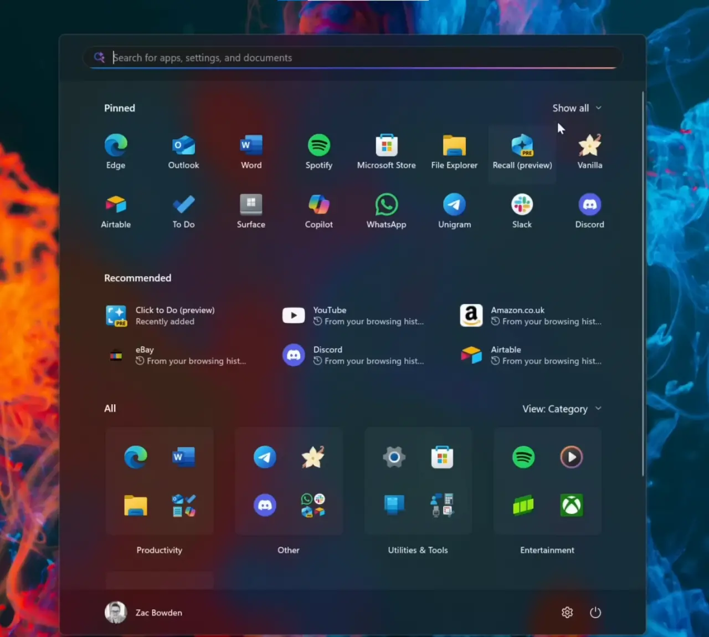Image resolution: width=709 pixels, height=637 pixels.
Task: Open Amazon.co.uk recommended item
Action: (x=531, y=316)
